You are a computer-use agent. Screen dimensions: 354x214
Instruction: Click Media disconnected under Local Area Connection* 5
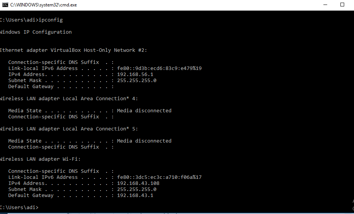tap(144, 141)
